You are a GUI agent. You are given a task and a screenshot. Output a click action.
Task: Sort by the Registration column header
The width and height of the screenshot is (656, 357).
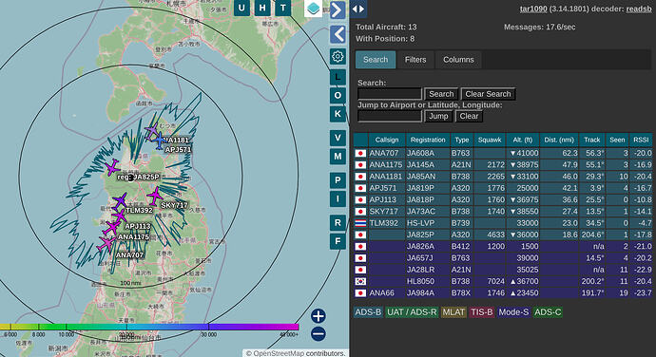pos(428,140)
